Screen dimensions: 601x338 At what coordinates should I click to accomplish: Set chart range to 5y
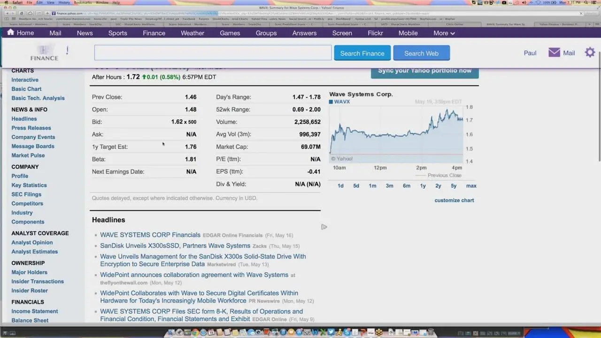tap(454, 186)
